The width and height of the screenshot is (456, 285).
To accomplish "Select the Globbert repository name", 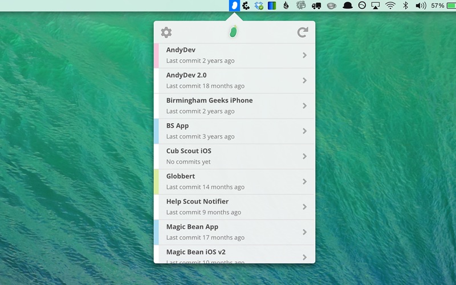I will coord(181,176).
